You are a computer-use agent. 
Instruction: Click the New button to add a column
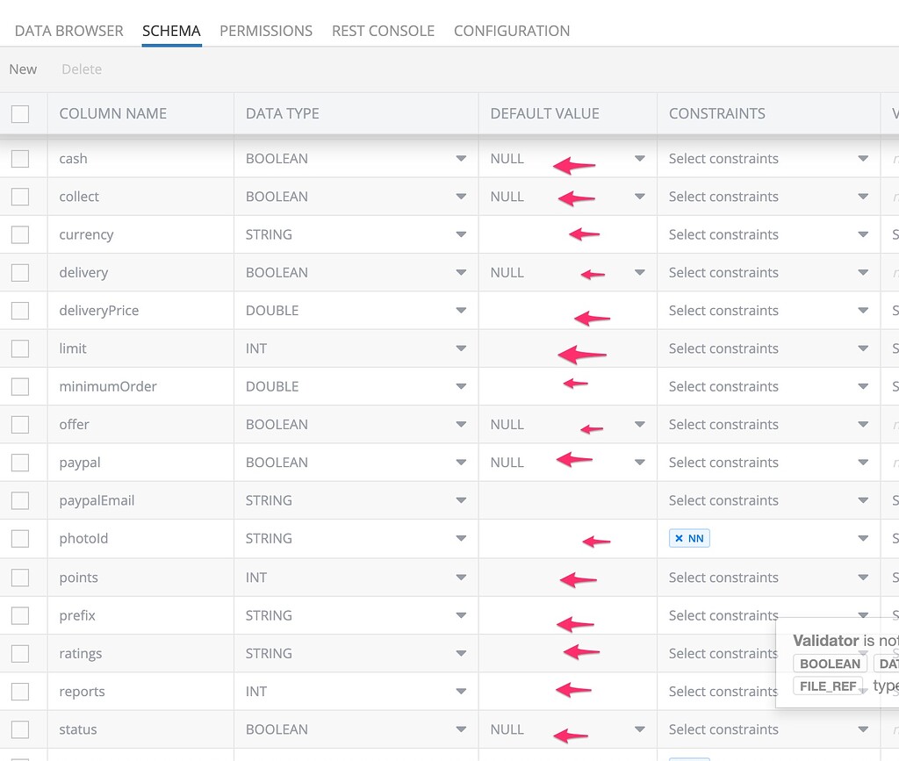coord(23,68)
